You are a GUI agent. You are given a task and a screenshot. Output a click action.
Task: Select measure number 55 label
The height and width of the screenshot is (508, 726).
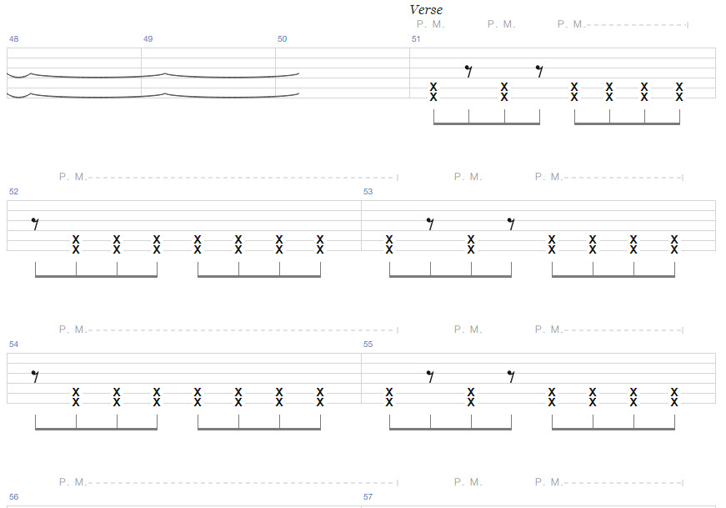coord(368,345)
